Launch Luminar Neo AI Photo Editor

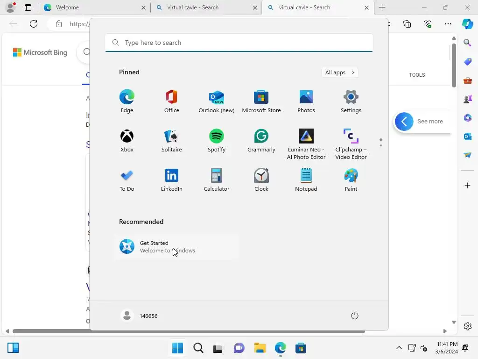(306, 144)
